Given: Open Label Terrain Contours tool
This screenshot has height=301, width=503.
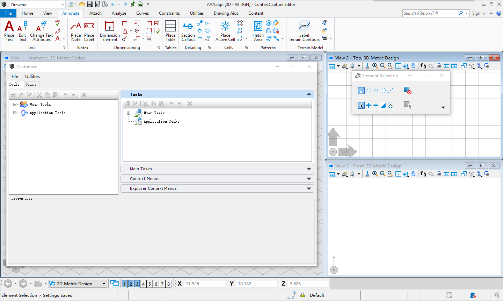Looking at the screenshot, I should (x=304, y=31).
